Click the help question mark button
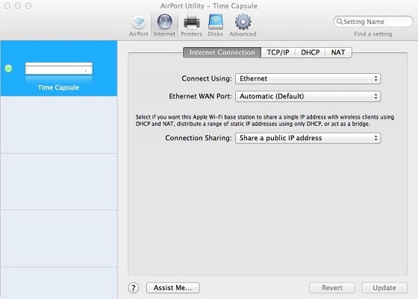The height and width of the screenshot is (299, 418). [134, 288]
